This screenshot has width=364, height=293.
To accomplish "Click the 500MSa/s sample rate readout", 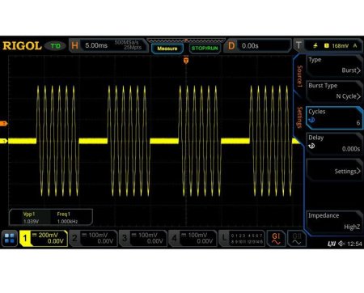I will pyautogui.click(x=127, y=43).
